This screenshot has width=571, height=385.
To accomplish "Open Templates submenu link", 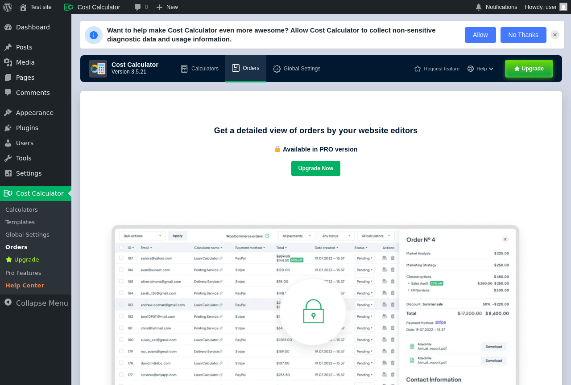I will tap(20, 222).
